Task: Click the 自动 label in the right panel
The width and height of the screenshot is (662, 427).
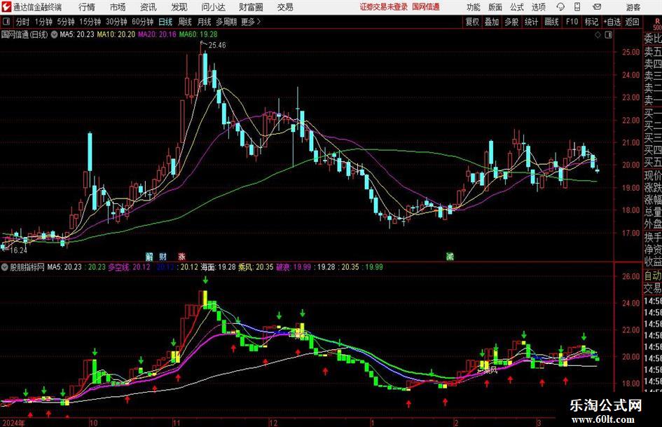Action: 653,276
